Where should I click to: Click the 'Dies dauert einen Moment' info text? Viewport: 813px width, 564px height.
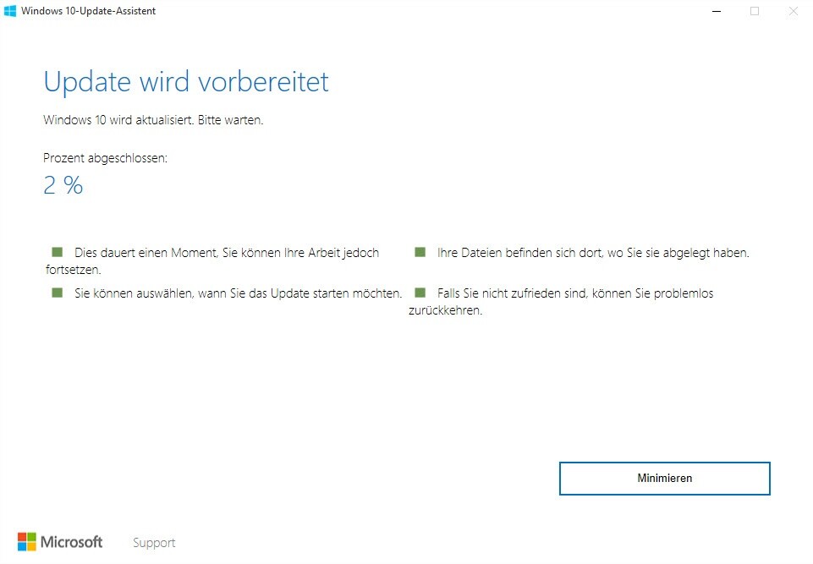tap(227, 253)
